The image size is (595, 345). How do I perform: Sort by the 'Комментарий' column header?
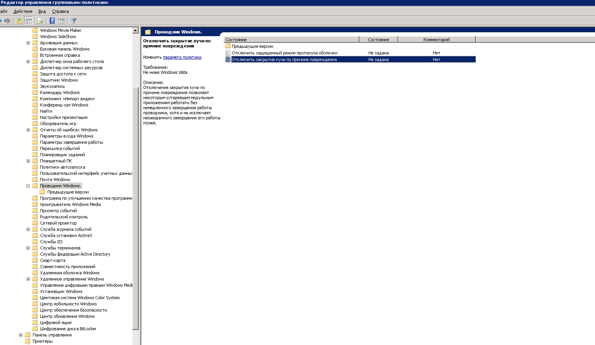pyautogui.click(x=437, y=40)
